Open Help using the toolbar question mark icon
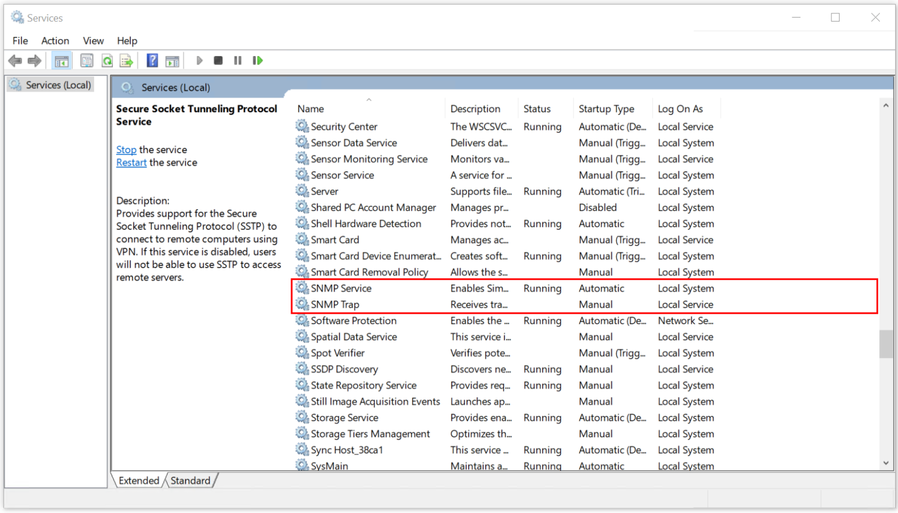 [x=152, y=60]
